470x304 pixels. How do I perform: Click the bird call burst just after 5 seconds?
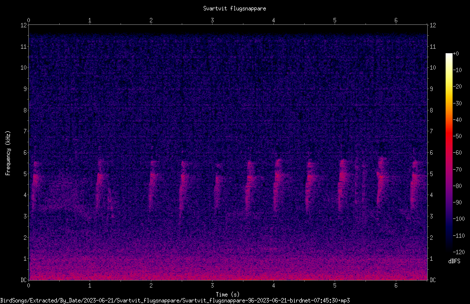coord(342,185)
